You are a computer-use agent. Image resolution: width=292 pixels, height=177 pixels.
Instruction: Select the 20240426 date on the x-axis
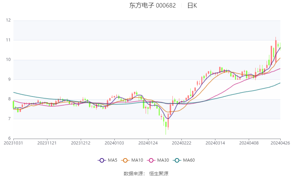tap(280, 143)
